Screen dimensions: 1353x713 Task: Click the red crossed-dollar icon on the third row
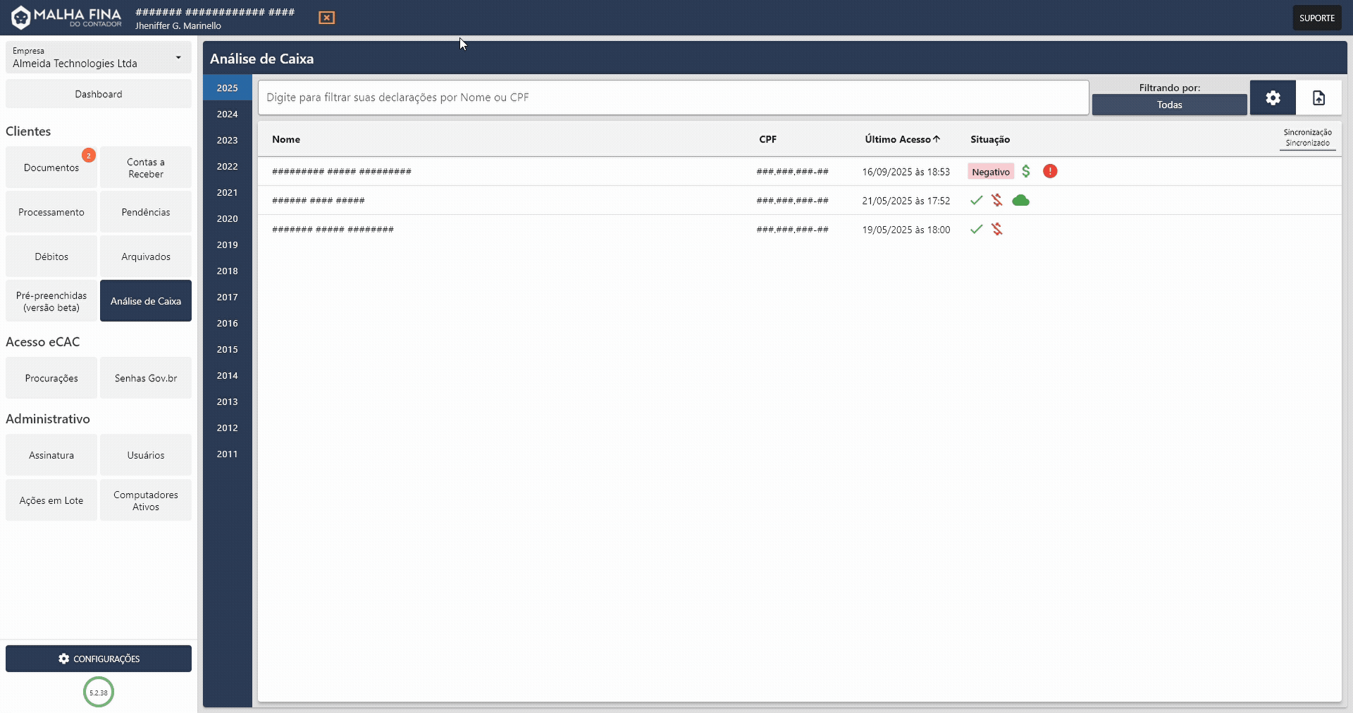coord(997,229)
